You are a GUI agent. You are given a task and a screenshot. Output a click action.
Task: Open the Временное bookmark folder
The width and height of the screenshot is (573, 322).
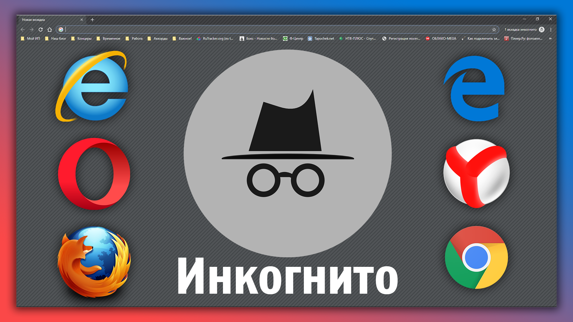[x=108, y=38]
